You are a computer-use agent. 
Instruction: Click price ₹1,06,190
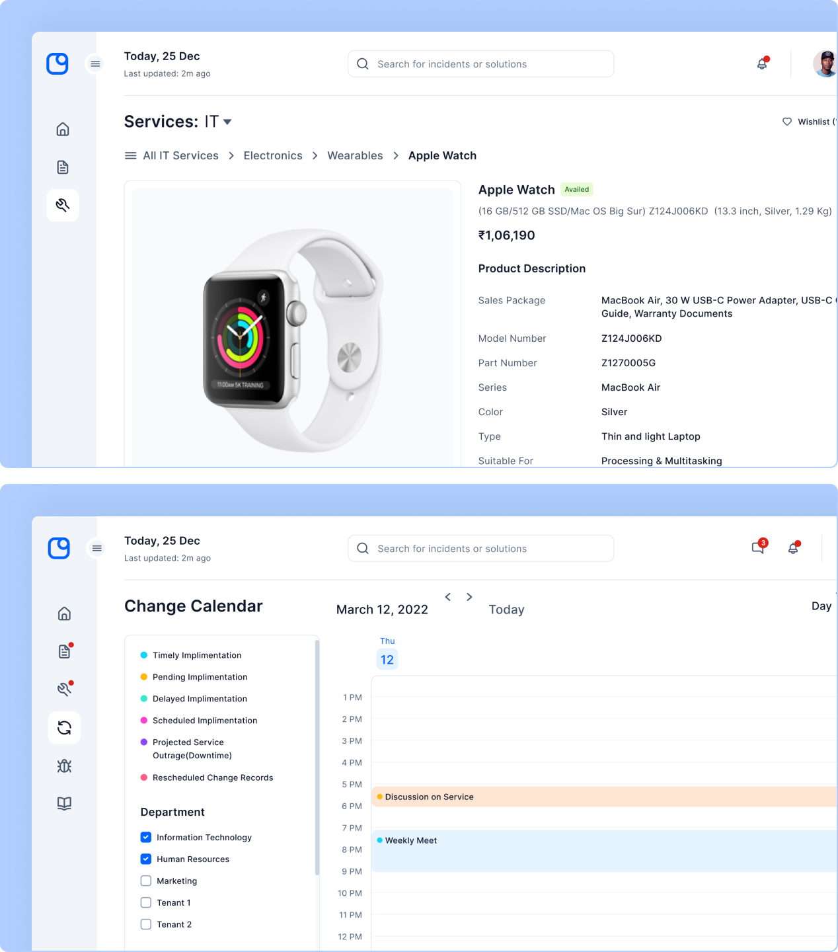(507, 235)
